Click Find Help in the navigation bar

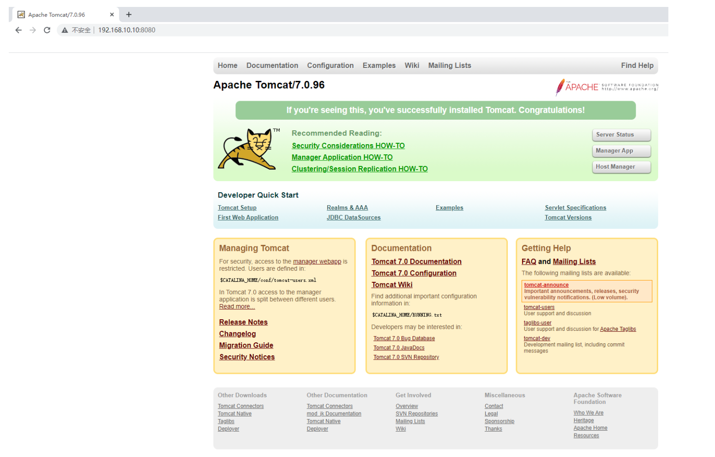click(x=637, y=66)
